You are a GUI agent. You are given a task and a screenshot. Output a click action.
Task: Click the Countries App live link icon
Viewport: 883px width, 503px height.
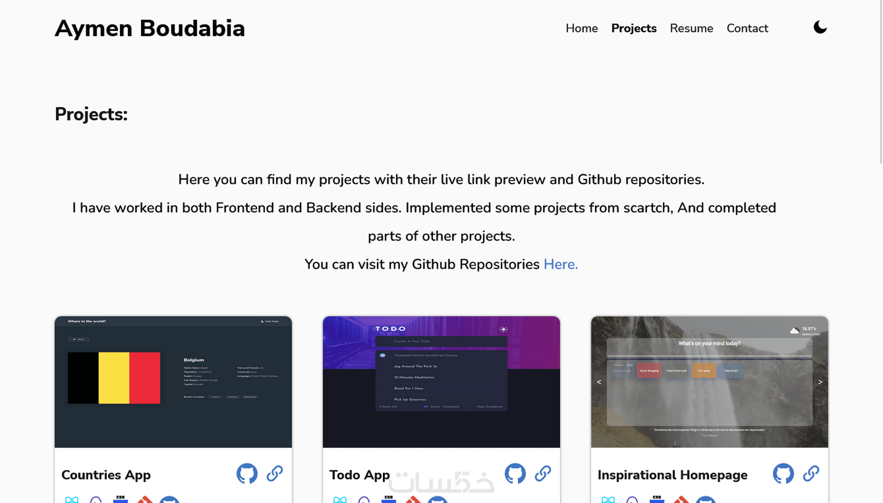[x=275, y=473]
